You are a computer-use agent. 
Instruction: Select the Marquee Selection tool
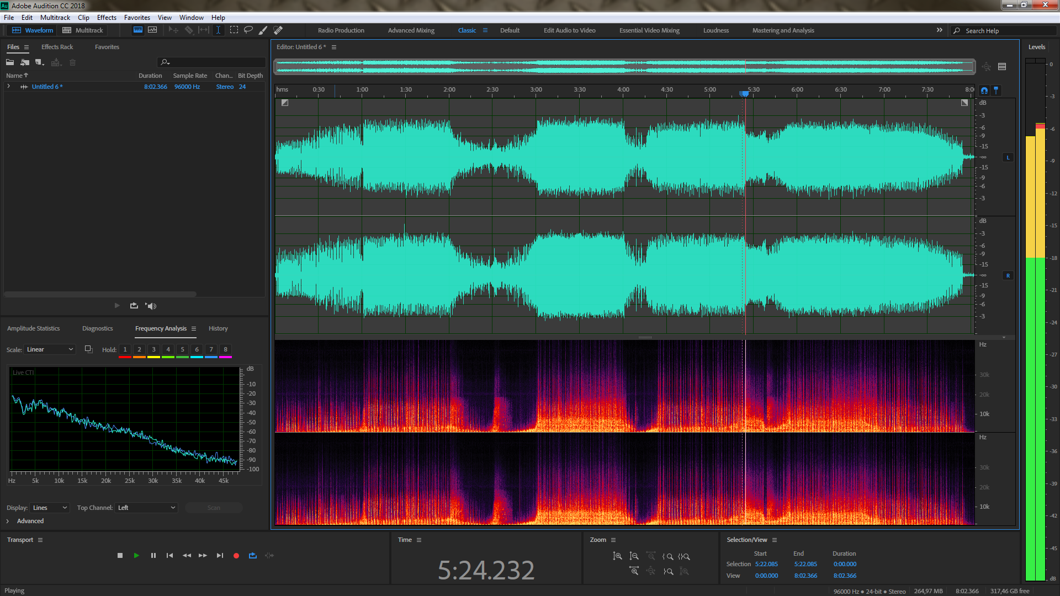coord(234,30)
